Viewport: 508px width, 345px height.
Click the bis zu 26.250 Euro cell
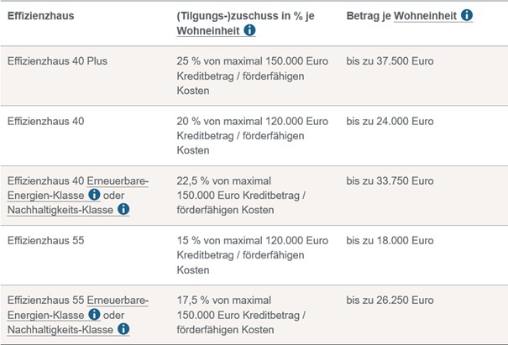click(390, 301)
